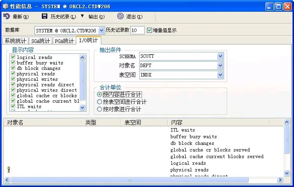The height and width of the screenshot is (187, 294).
Task: Switch to the PGA统计 tab
Action: point(64,41)
